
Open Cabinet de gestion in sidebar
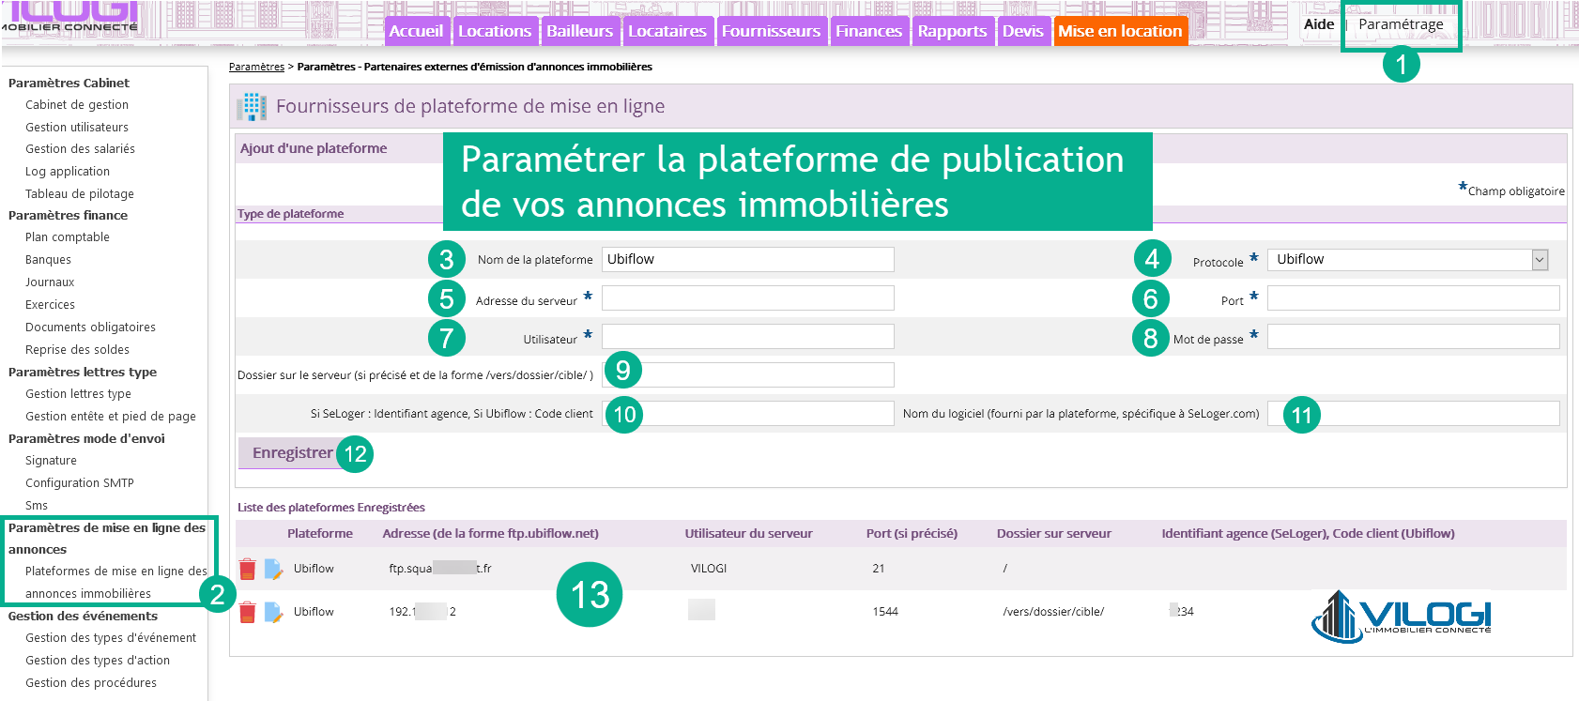77,105
